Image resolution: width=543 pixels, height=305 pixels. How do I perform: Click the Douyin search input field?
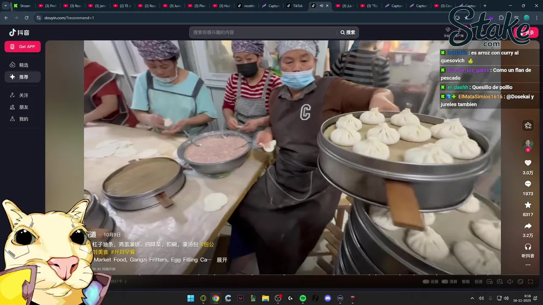click(x=263, y=32)
